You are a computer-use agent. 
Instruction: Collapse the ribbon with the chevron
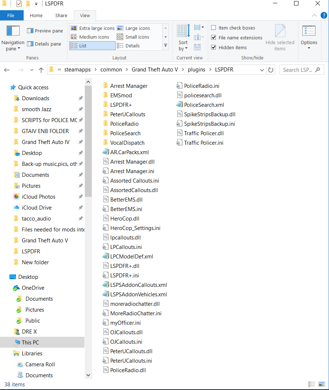[x=314, y=15]
